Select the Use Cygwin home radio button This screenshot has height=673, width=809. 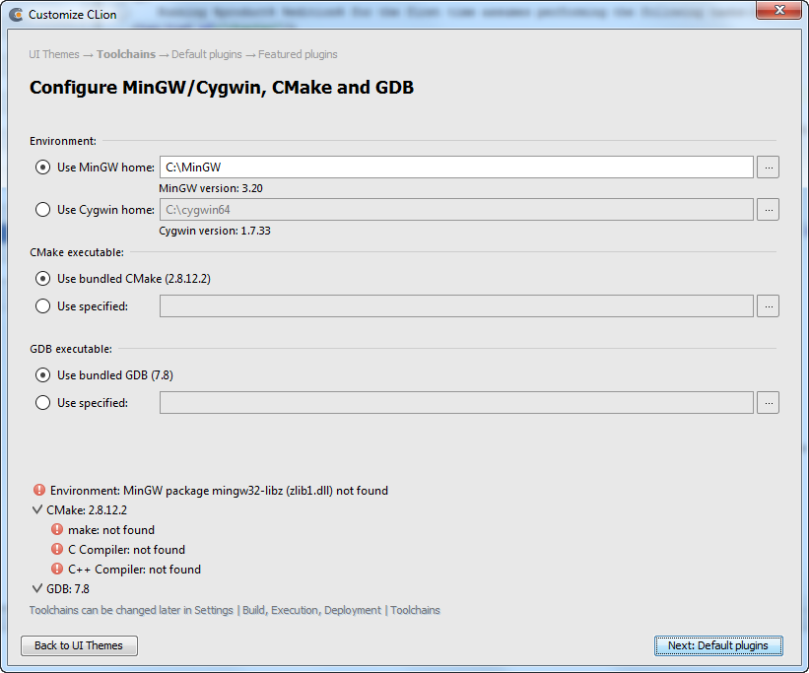click(x=42, y=210)
